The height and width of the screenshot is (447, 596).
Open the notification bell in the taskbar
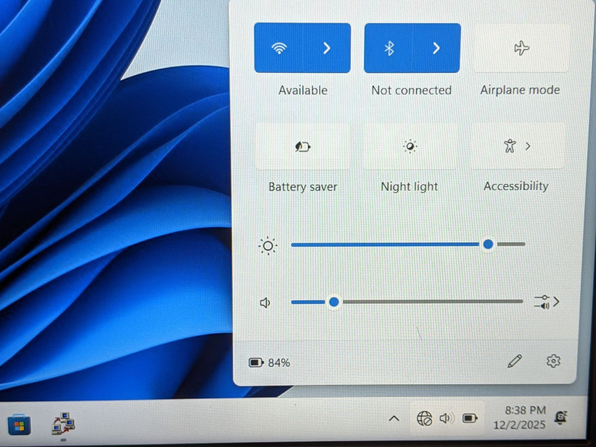click(560, 418)
